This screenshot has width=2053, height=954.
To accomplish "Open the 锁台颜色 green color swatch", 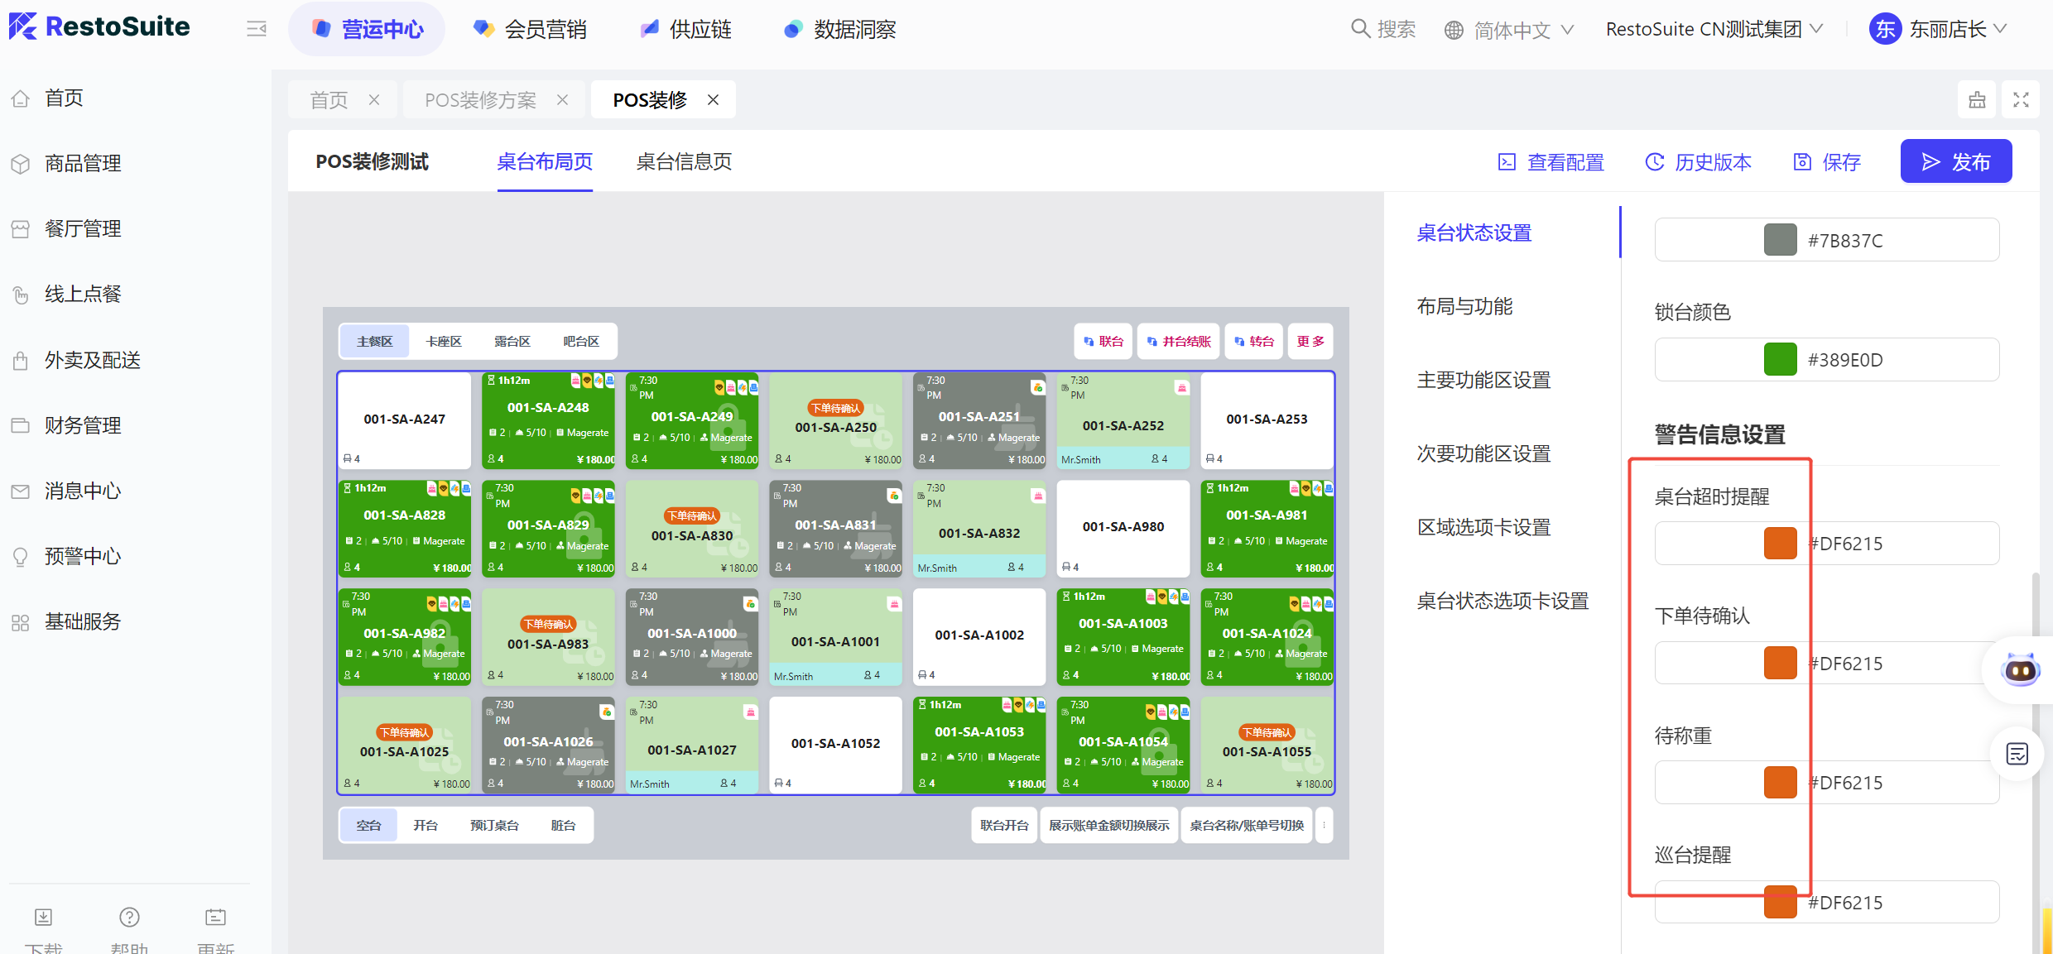I will [1780, 359].
